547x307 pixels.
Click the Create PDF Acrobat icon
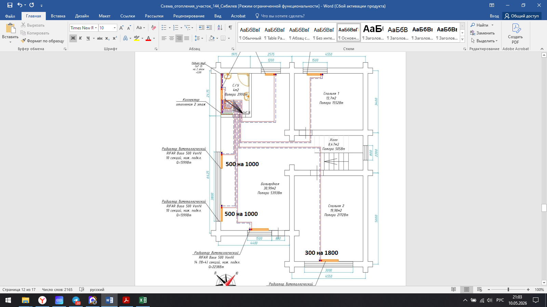click(515, 34)
